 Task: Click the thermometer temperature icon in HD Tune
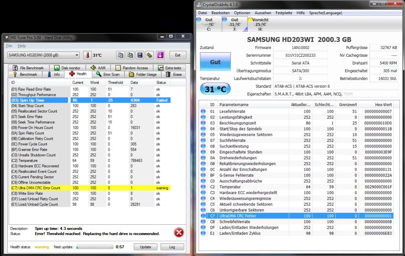87,55
